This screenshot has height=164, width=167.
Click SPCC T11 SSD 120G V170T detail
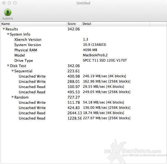(x=105, y=60)
